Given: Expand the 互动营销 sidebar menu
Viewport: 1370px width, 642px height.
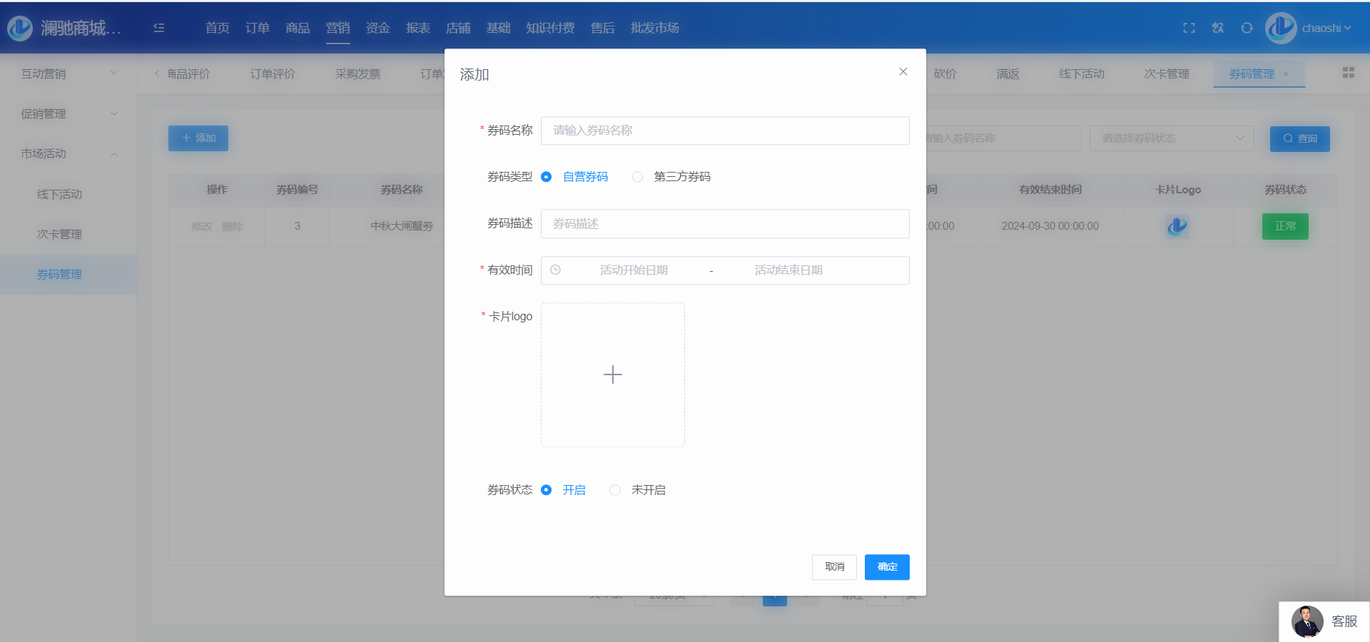Looking at the screenshot, I should [x=68, y=73].
